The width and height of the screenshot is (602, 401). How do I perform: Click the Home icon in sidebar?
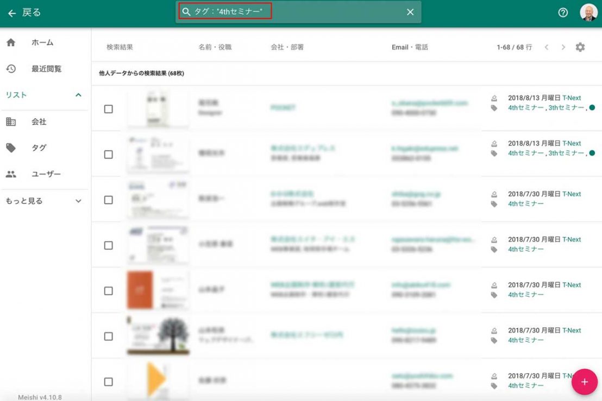pyautogui.click(x=11, y=42)
